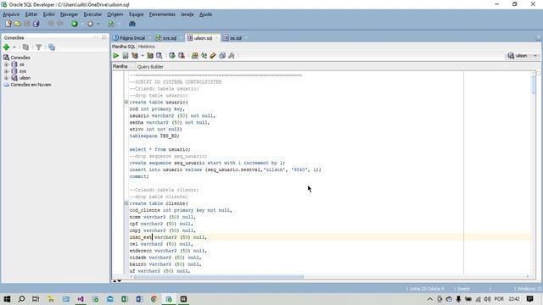Image resolution: width=543 pixels, height=305 pixels.
Task: Close the sys.sql tab
Action: [181, 38]
